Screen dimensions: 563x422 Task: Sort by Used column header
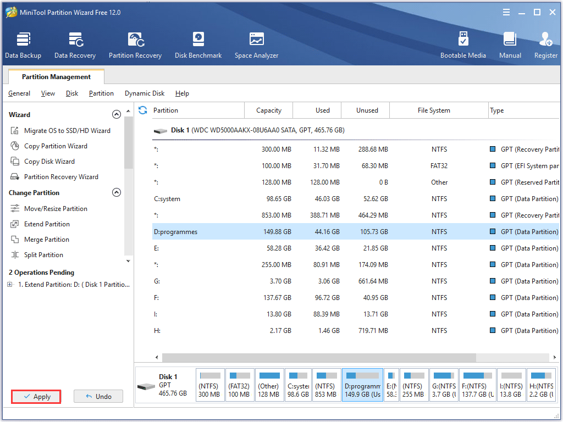click(317, 110)
